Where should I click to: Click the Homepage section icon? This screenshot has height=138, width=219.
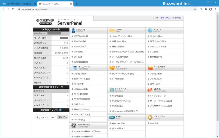tap(74, 68)
